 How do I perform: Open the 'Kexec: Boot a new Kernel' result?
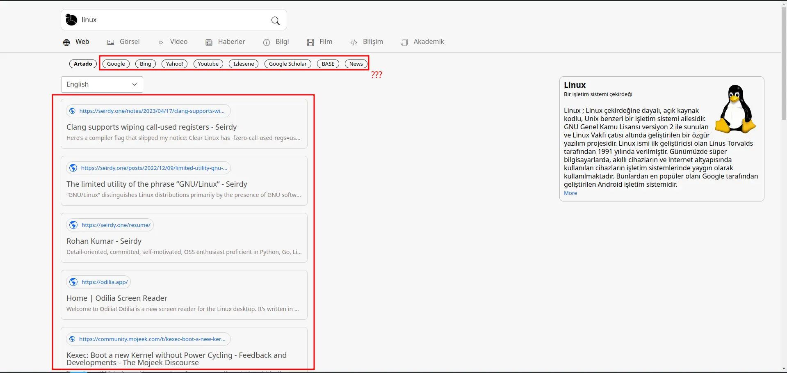pyautogui.click(x=177, y=359)
